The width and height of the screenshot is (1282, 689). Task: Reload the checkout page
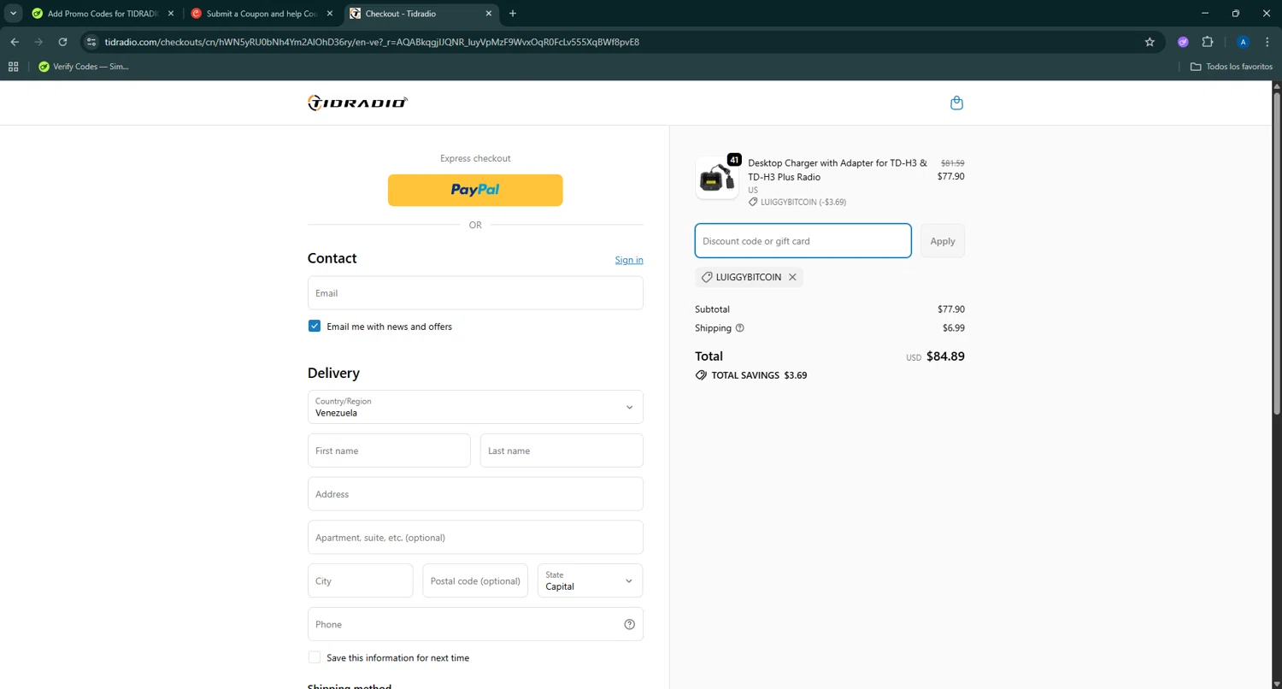pyautogui.click(x=62, y=42)
